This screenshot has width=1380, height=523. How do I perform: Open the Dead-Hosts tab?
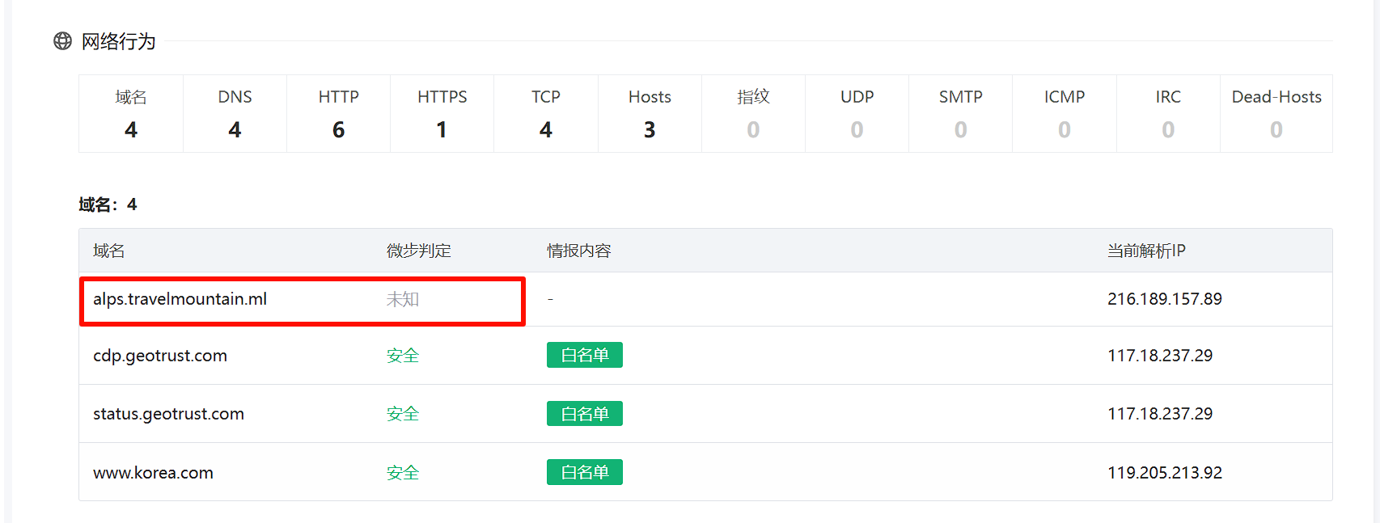[x=1276, y=113]
